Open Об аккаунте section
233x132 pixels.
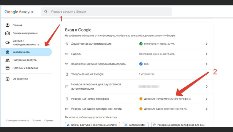click(20, 79)
